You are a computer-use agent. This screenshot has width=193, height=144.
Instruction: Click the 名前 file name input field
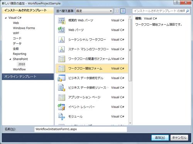[x=81, y=129]
